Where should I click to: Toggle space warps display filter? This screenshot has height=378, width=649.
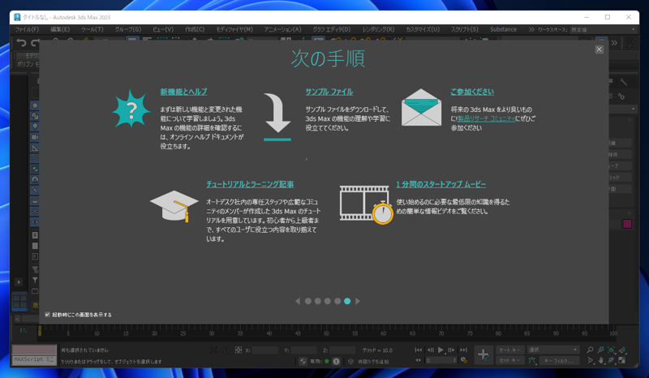tap(35, 158)
